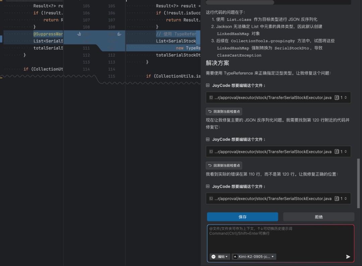This screenshot has height=266, width=362.
Task: Click the 'ClassCastException' text in the chat
Action: coord(239,55)
